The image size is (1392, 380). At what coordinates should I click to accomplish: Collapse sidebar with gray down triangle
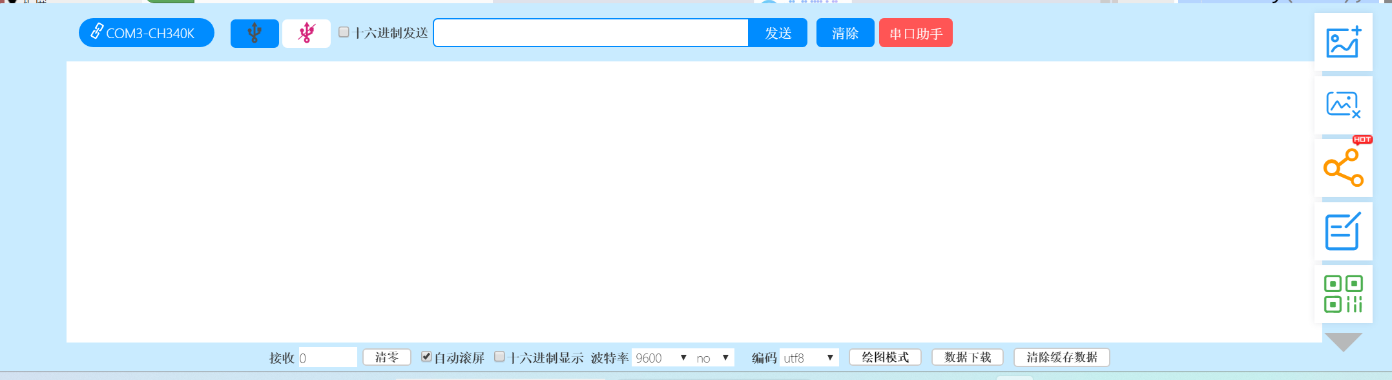tap(1343, 341)
